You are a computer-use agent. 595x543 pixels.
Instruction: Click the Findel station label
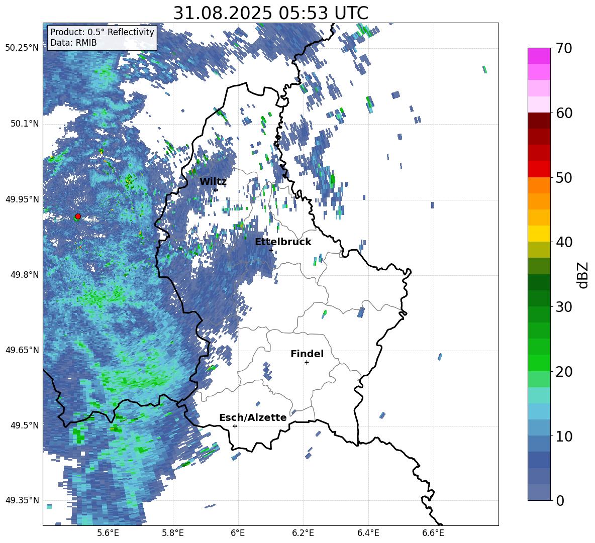tap(307, 354)
